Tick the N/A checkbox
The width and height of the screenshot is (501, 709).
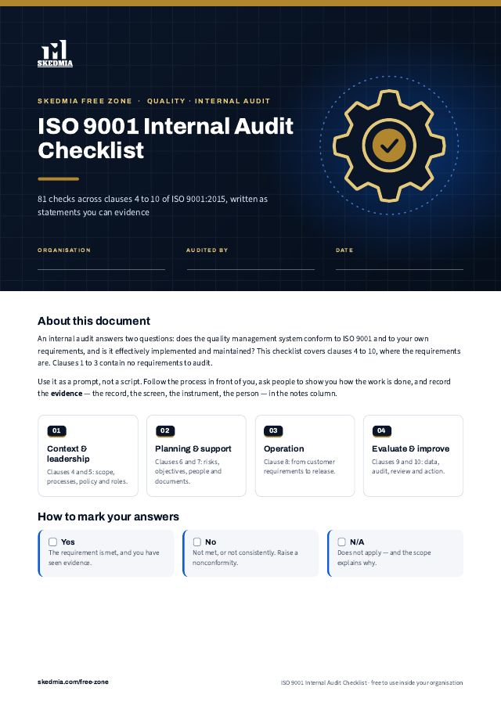342,542
